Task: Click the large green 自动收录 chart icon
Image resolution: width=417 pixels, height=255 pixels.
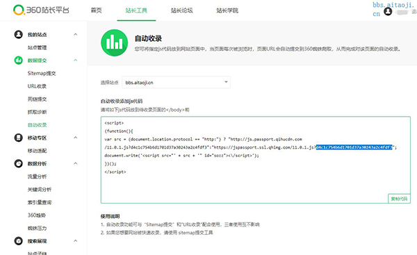Action: pos(115,42)
